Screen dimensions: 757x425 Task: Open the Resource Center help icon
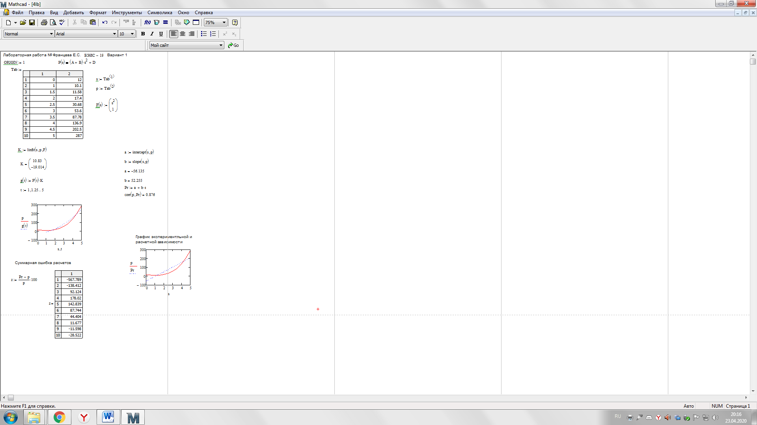[x=235, y=22]
